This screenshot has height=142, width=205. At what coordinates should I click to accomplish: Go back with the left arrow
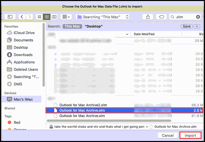point(22,17)
